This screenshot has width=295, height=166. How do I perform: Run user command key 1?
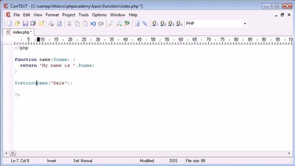click(x=155, y=24)
